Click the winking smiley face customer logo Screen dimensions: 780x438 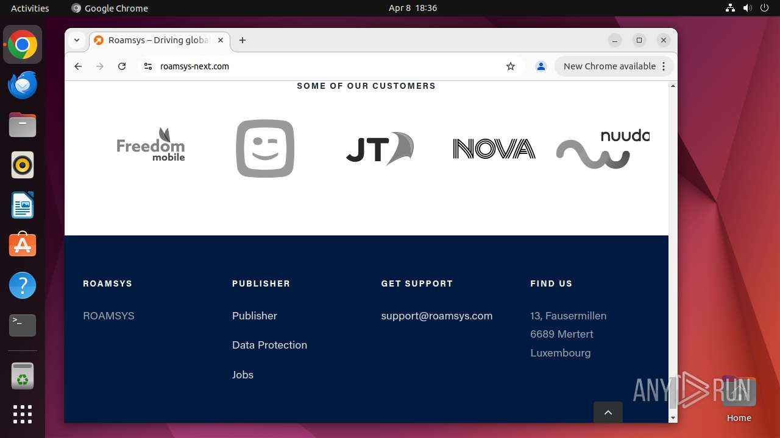pos(265,148)
